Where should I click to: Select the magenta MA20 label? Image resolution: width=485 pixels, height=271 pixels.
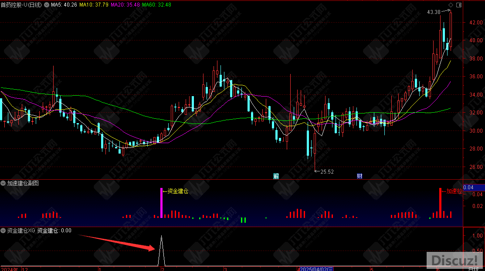pyautogui.click(x=125, y=5)
